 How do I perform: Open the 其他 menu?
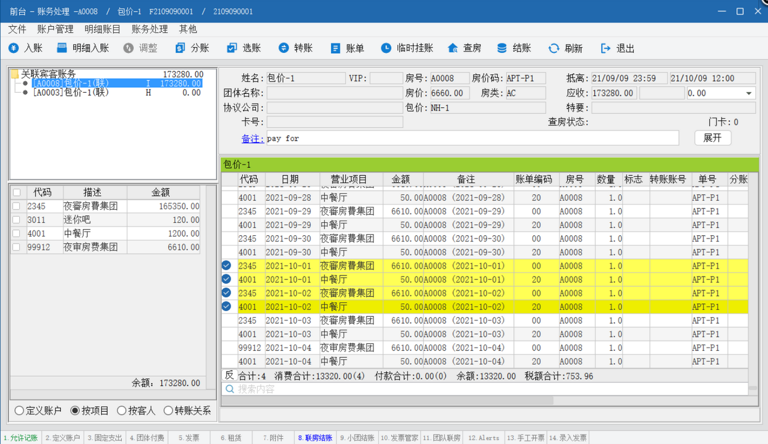pyautogui.click(x=187, y=29)
